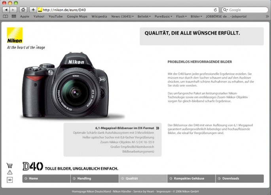This screenshot has width=271, height=195.
Task: Click the Nikon logo on the page
Action: pos(15,35)
